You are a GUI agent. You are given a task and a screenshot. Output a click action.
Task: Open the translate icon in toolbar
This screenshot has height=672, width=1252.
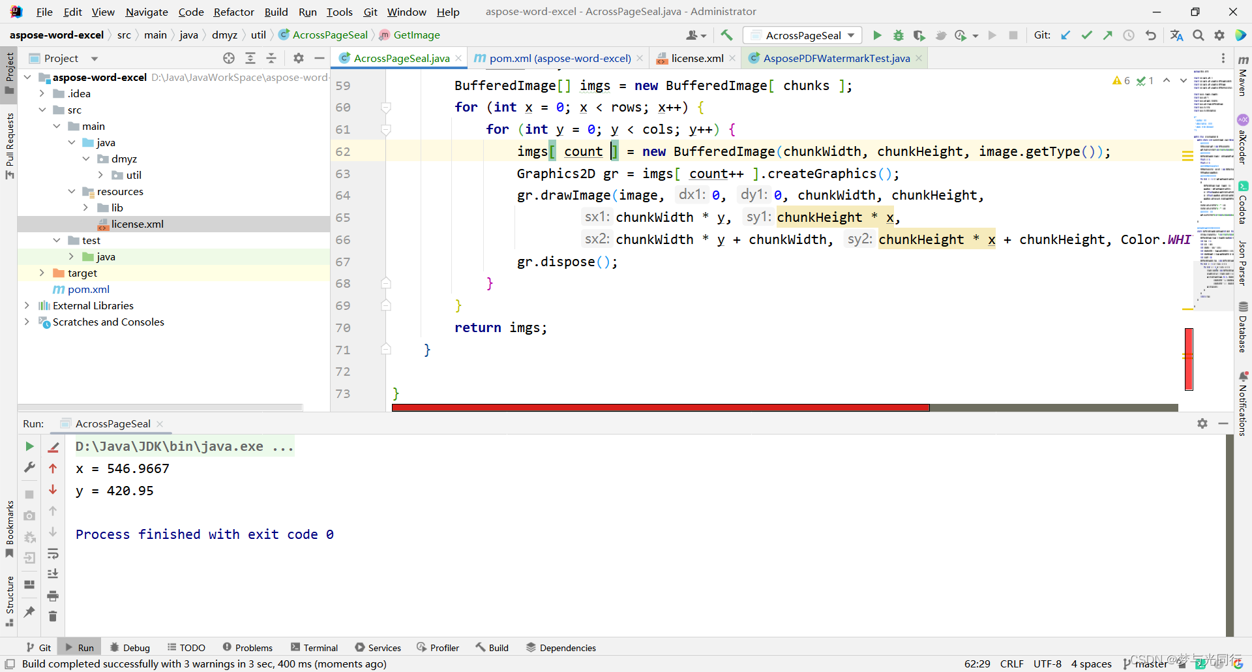click(1176, 35)
